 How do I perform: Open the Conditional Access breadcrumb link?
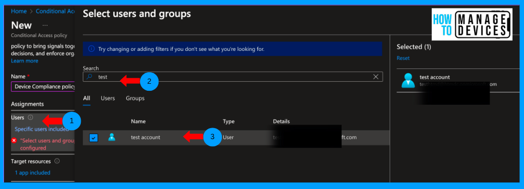pyautogui.click(x=55, y=11)
